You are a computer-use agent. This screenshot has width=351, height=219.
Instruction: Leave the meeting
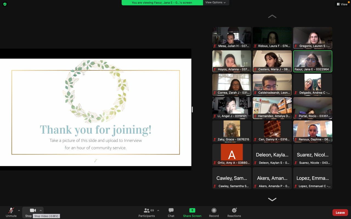[340, 213]
